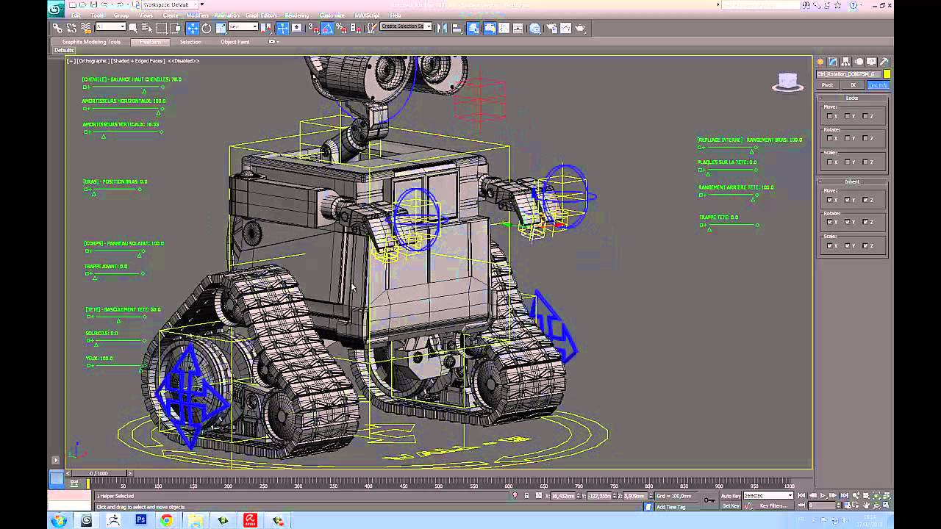
Task: Switch to the Hierarchy command panel
Action: tap(846, 62)
